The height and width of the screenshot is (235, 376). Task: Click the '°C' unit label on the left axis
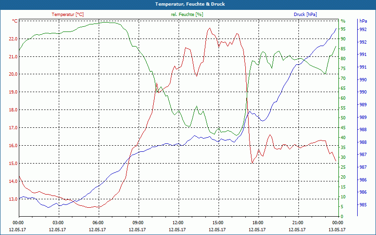pos(15,21)
